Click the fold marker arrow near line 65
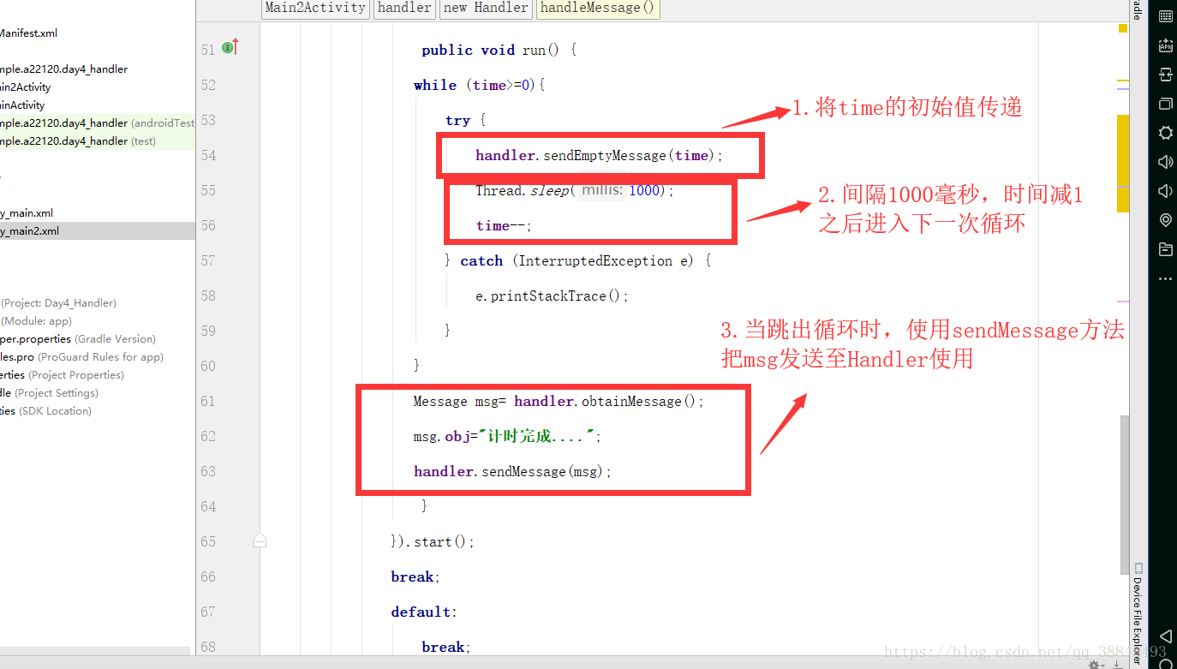 pyautogui.click(x=260, y=541)
